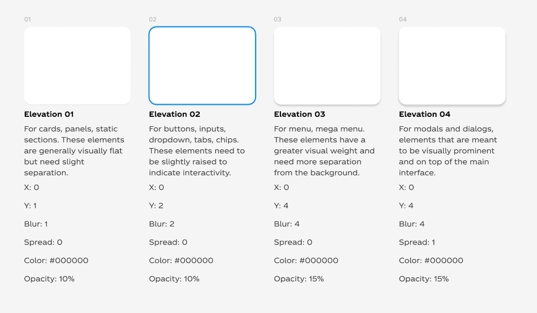Click the Elevation 02 heading
537x313 pixels.
[174, 114]
